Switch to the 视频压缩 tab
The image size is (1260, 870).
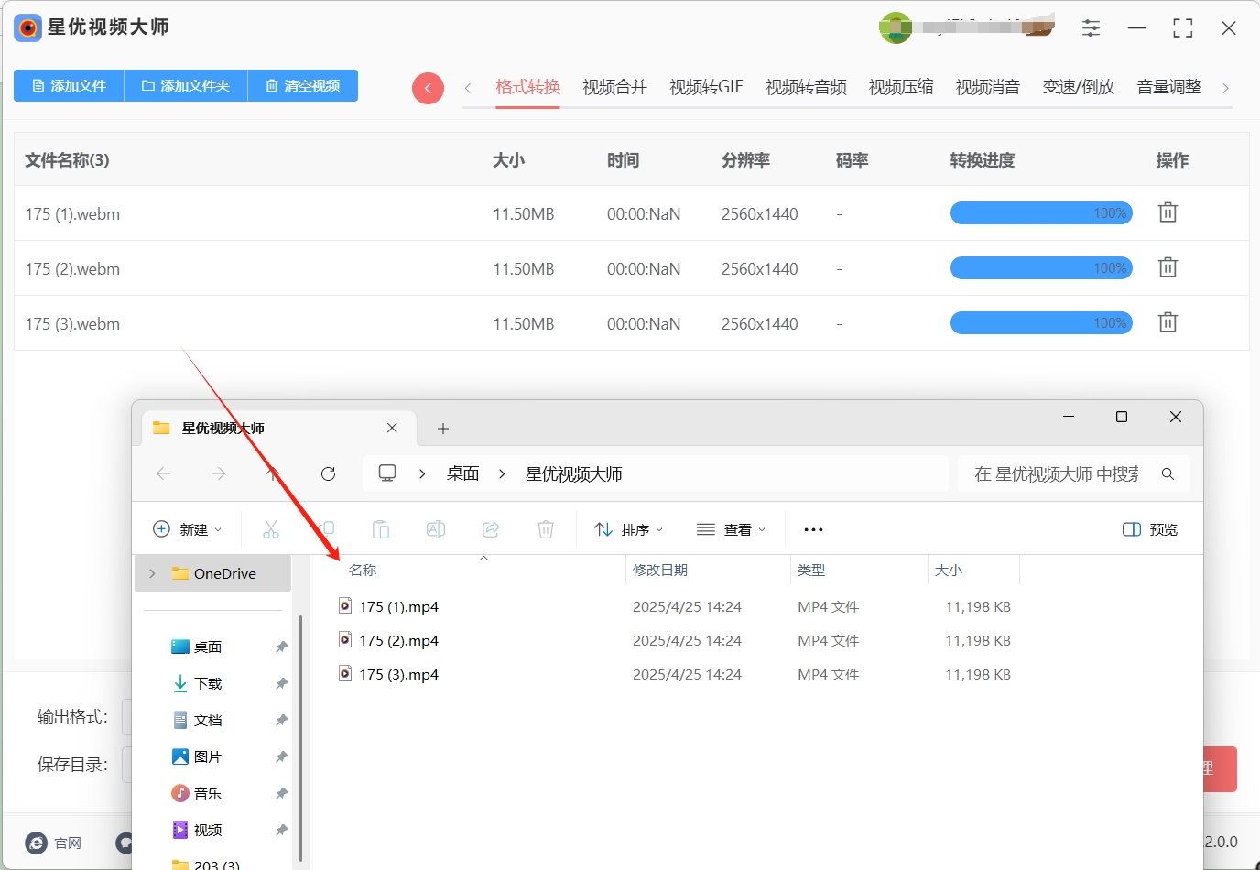(901, 87)
